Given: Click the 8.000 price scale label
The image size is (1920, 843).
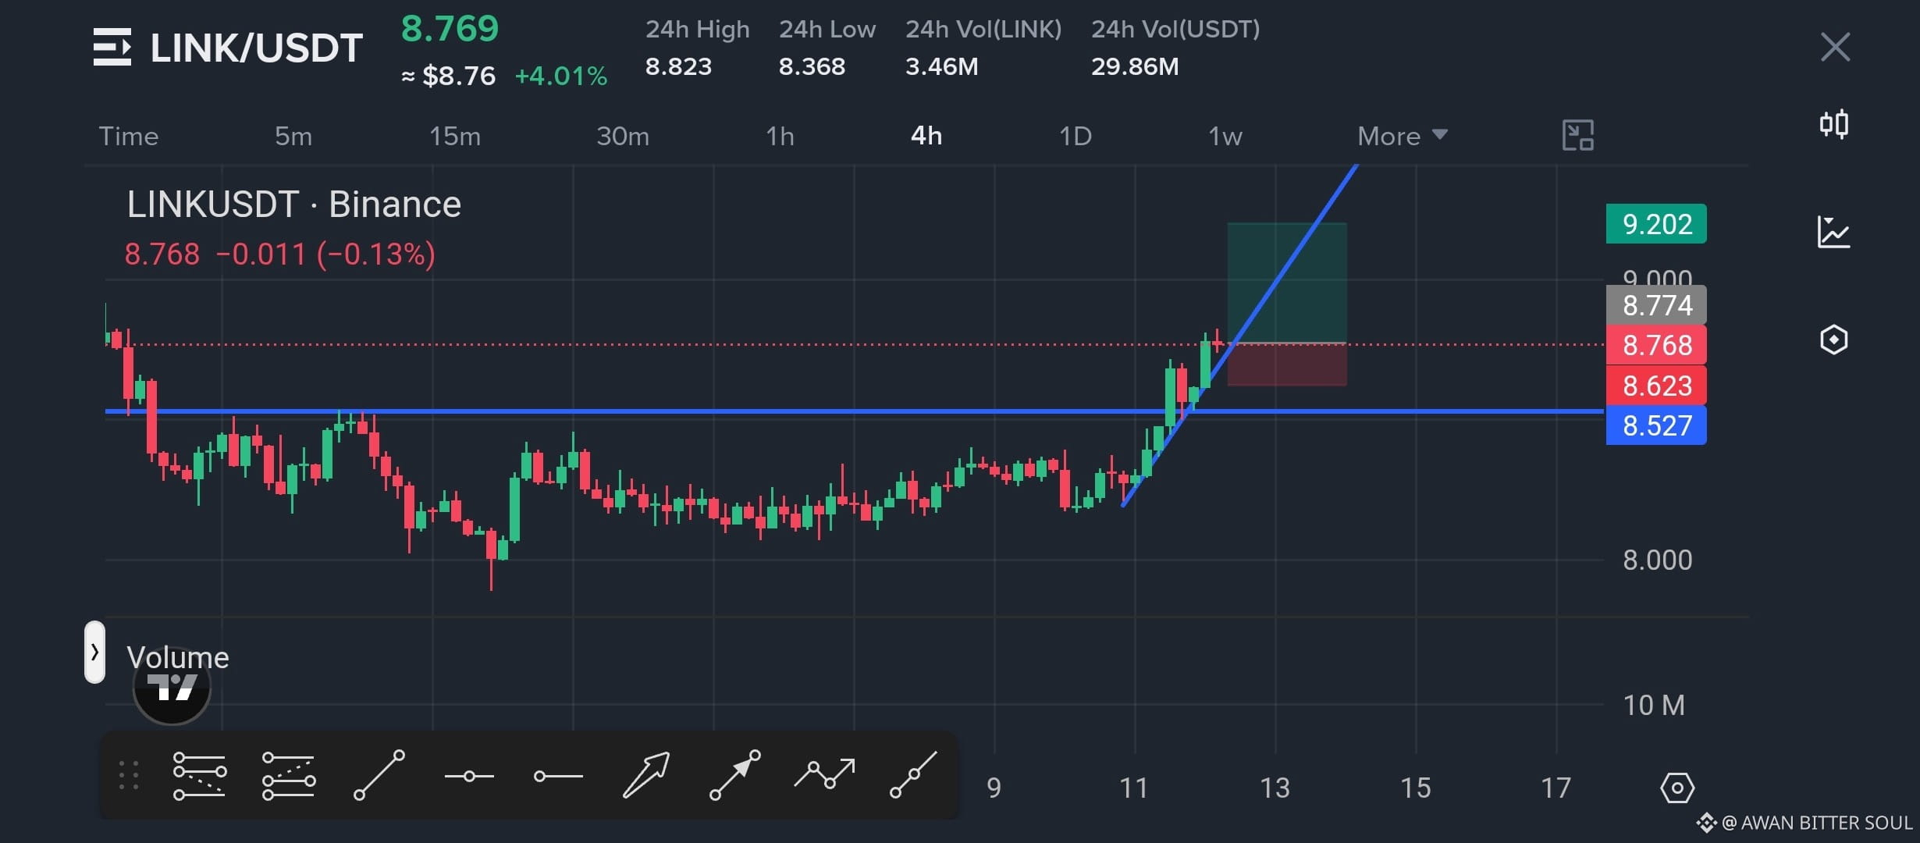Looking at the screenshot, I should coord(1657,560).
